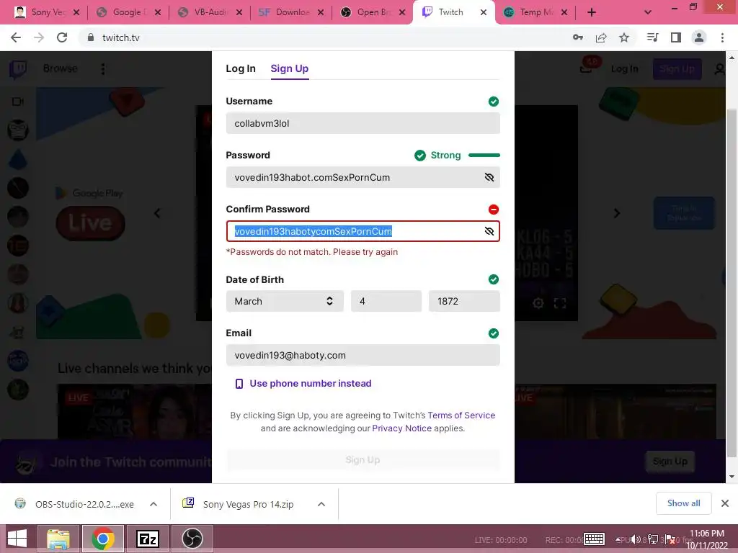Click the birth day field showing 4
The image size is (738, 553).
pos(386,301)
